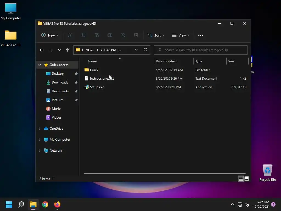Open Downloads in Quick access
Viewport: 281px width, 211px height.
click(60, 82)
